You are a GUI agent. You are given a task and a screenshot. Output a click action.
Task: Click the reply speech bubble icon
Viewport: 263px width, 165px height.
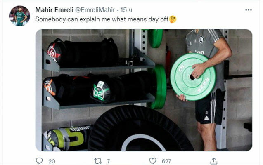click(39, 161)
